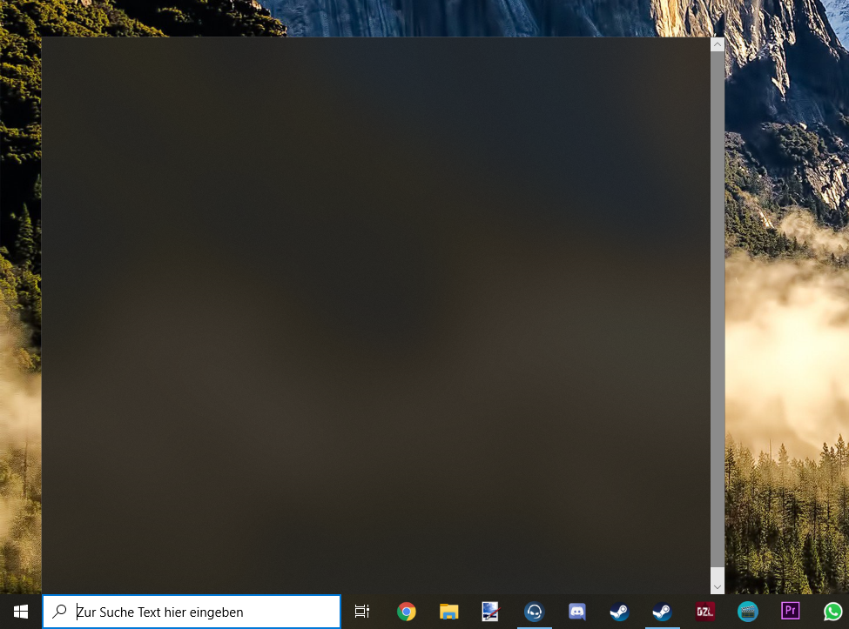This screenshot has height=629, width=849.
Task: Click the scrollbar track to page down
Action: click(x=717, y=435)
